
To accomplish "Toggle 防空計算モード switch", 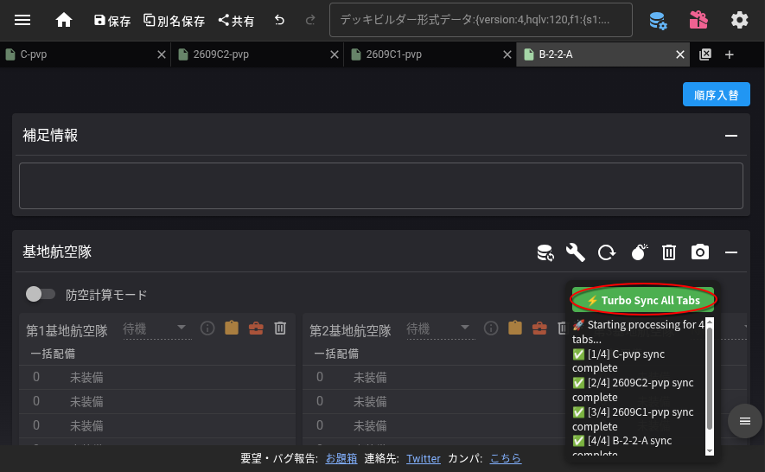I will 41,294.
